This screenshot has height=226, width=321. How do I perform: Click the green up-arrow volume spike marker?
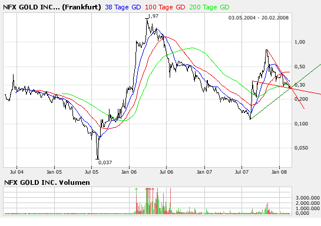(x=136, y=189)
